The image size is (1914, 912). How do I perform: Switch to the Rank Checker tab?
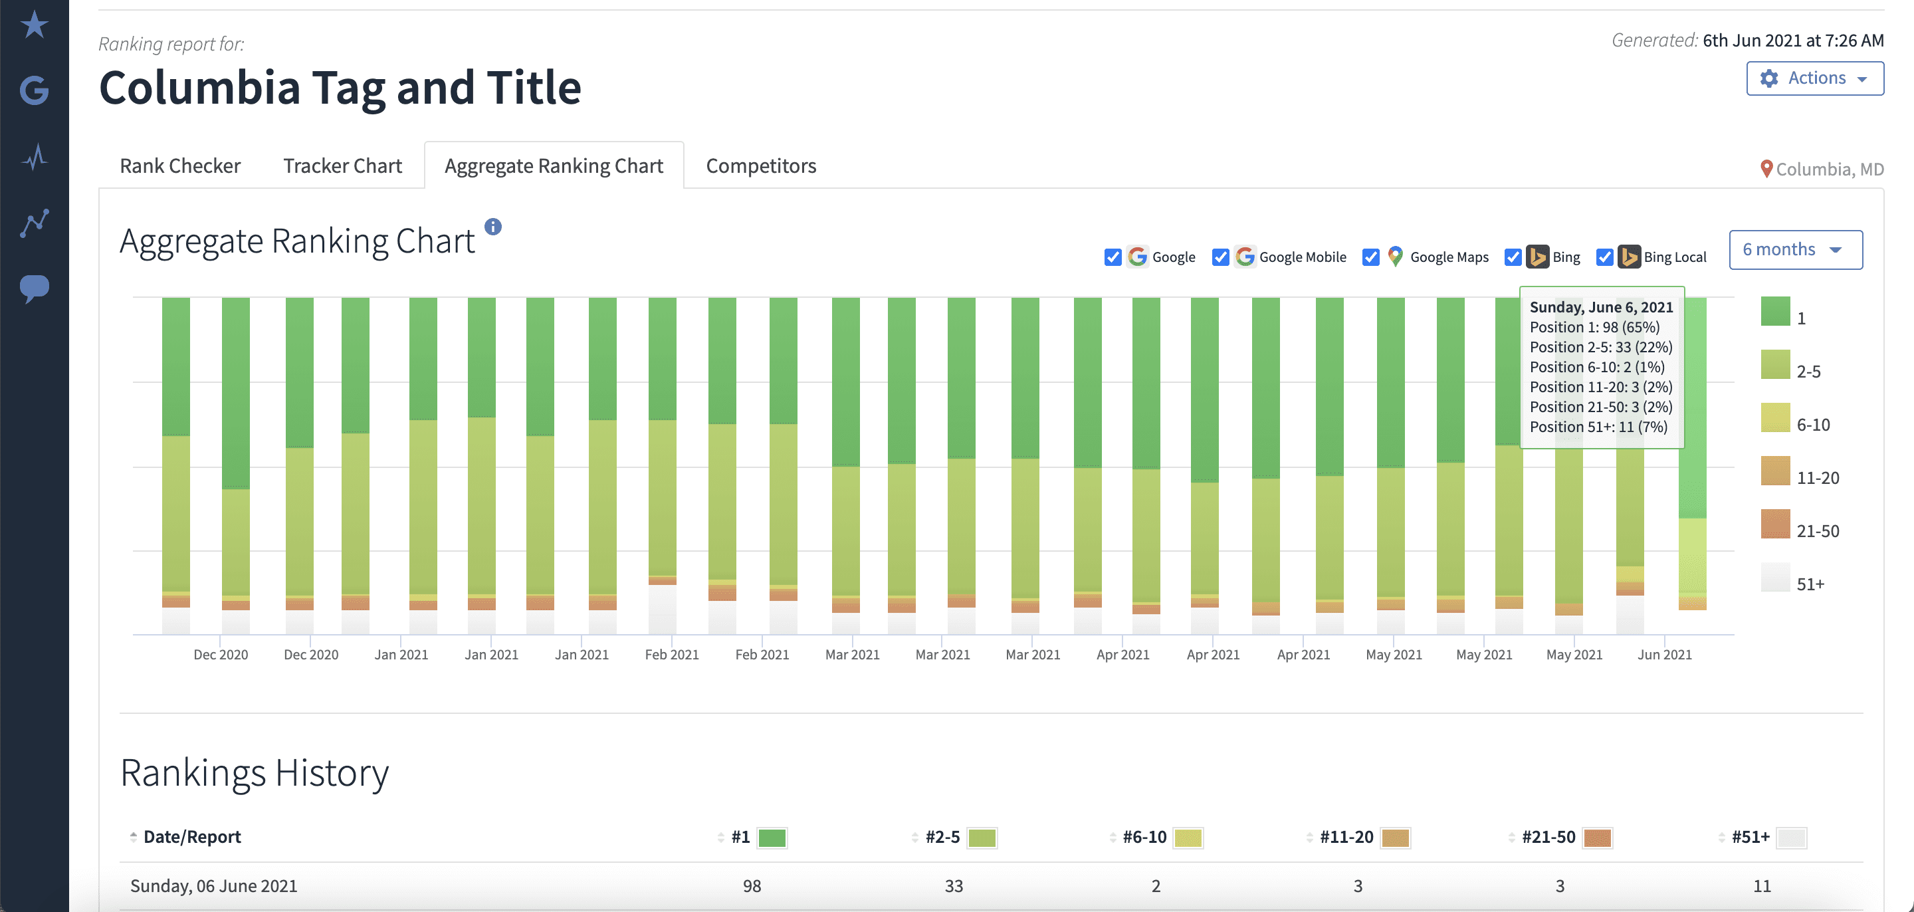179,165
